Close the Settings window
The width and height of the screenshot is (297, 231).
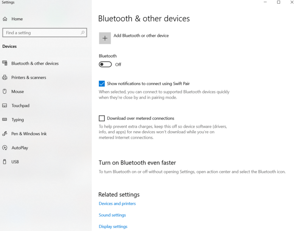pos(292,2)
